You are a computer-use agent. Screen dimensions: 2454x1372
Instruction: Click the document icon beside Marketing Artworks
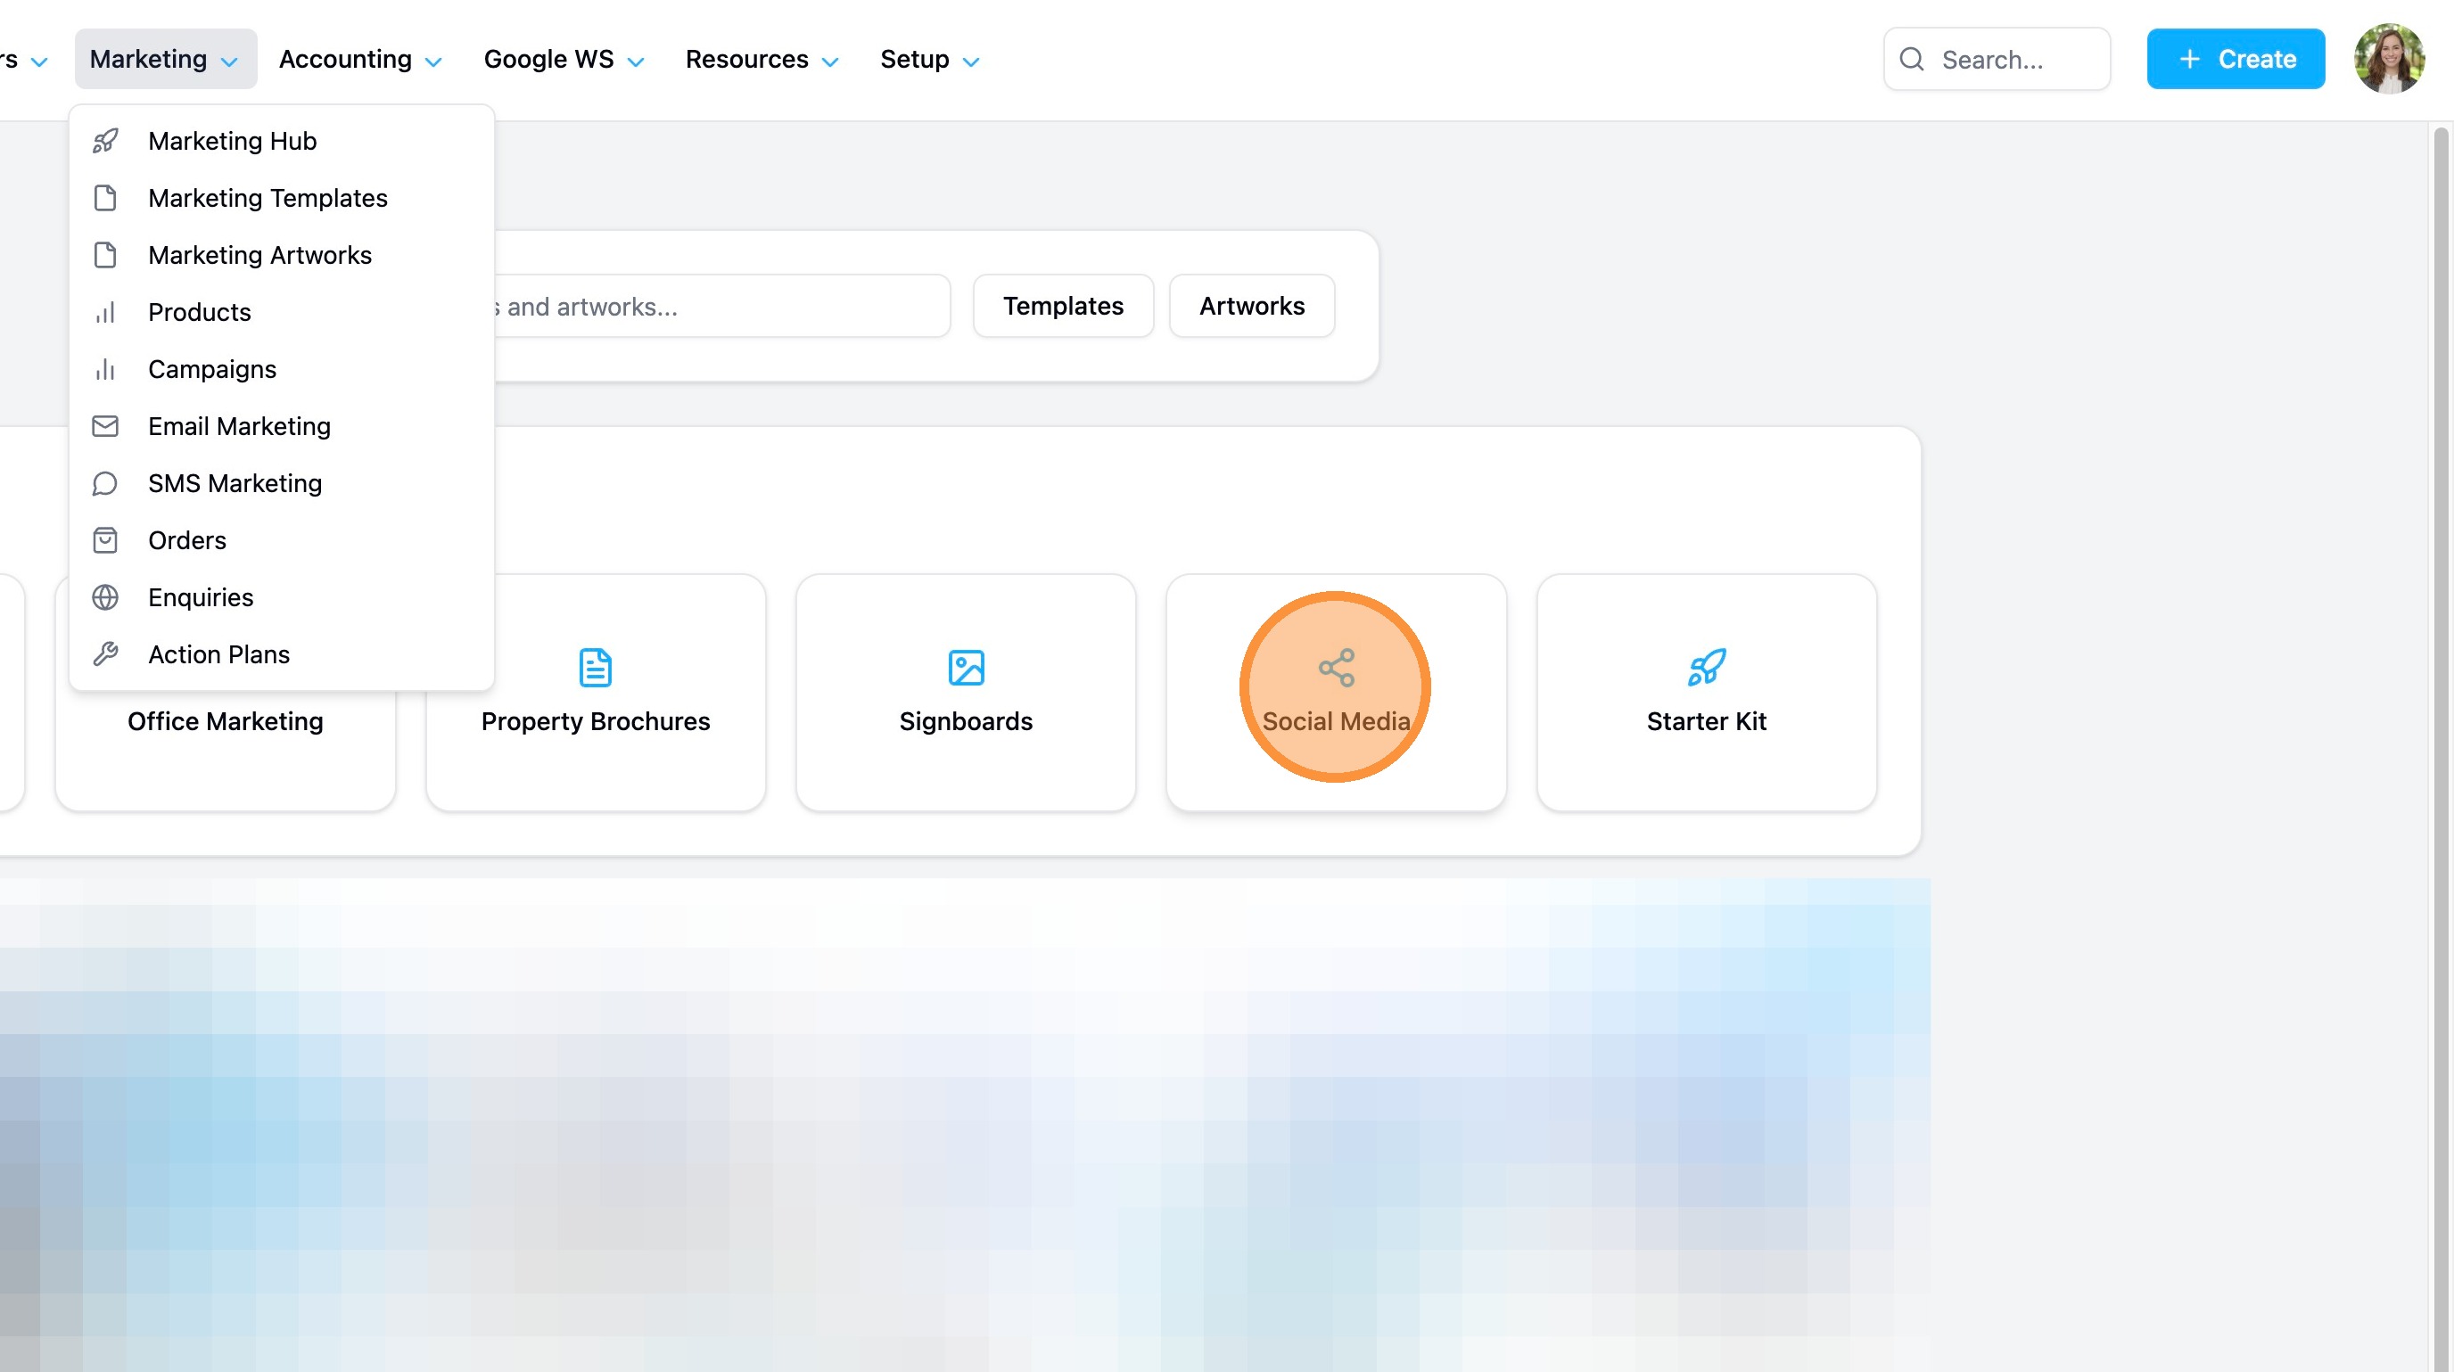pos(106,255)
